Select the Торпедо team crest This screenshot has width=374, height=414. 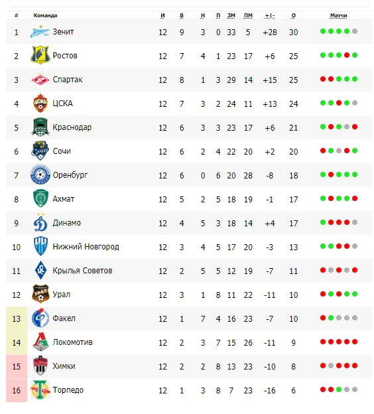point(40,389)
